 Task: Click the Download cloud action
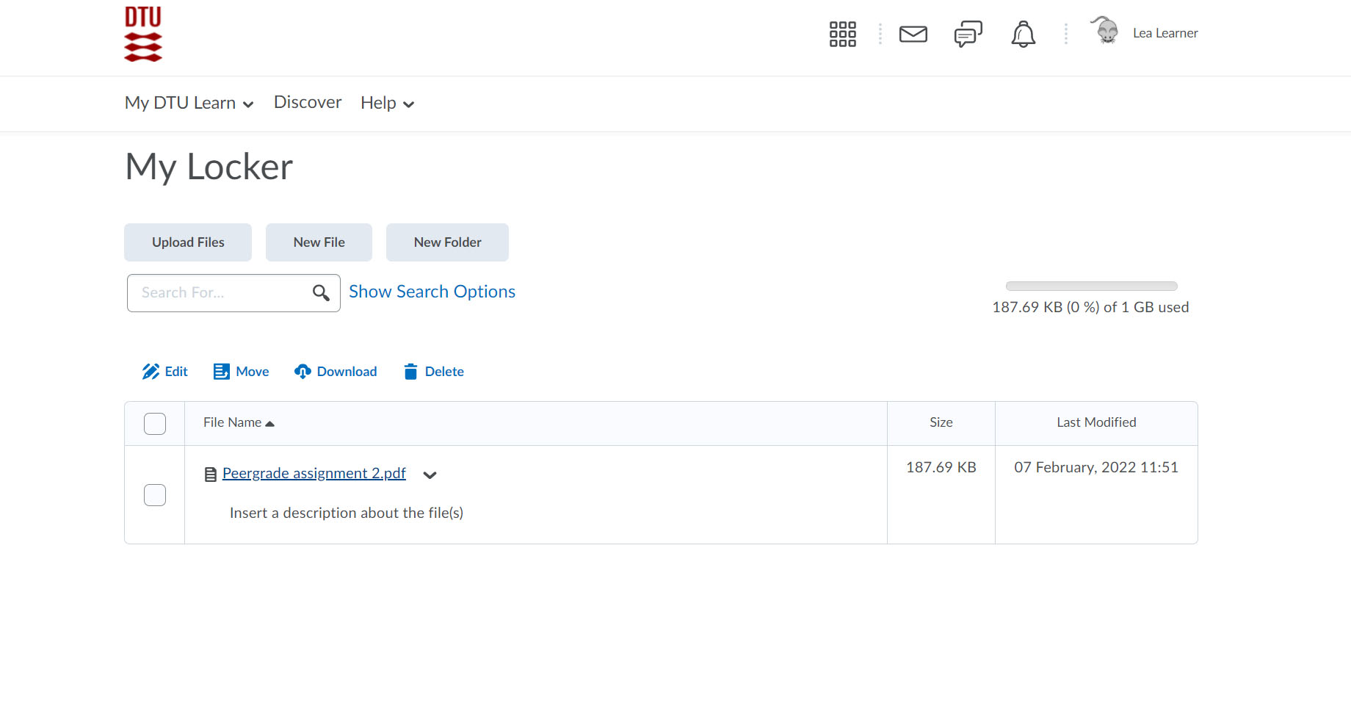tap(336, 372)
